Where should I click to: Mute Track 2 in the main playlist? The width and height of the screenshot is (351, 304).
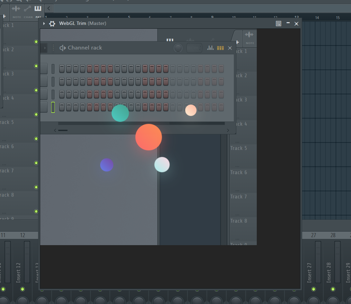pos(36,66)
